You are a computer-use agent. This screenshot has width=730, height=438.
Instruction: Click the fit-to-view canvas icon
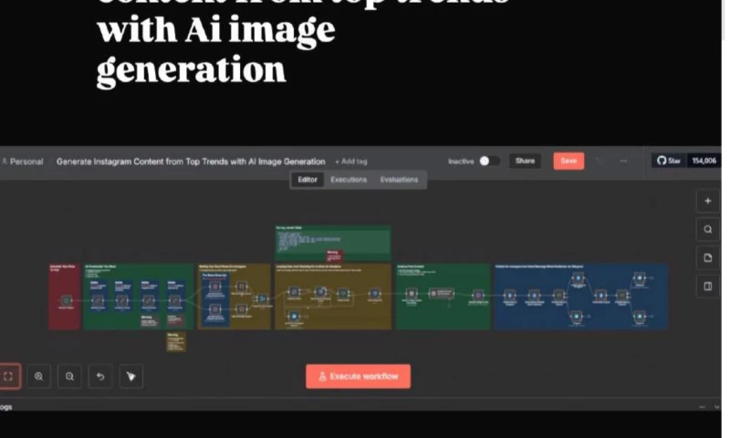8,376
